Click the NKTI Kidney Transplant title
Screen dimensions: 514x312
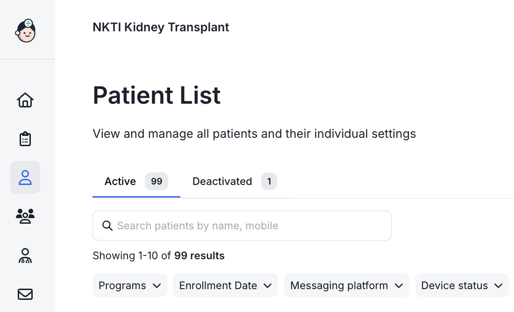161,27
